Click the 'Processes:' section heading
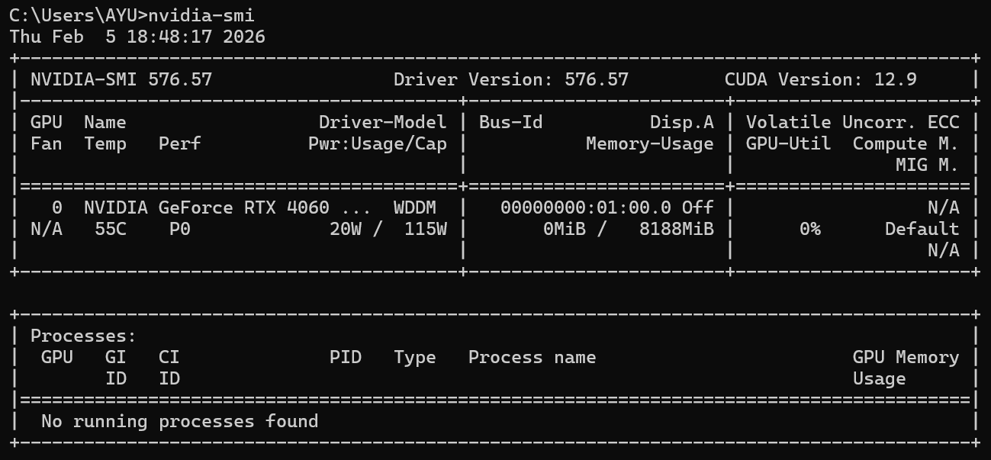This screenshot has height=460, width=991. pos(83,336)
